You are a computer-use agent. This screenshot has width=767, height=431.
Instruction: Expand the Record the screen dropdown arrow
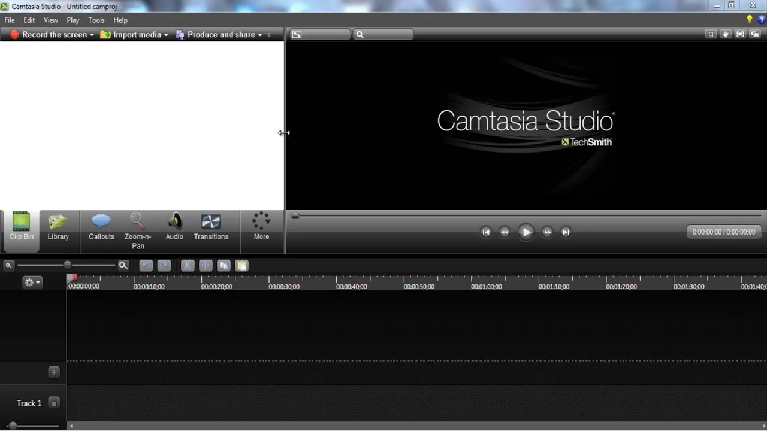pyautogui.click(x=92, y=35)
